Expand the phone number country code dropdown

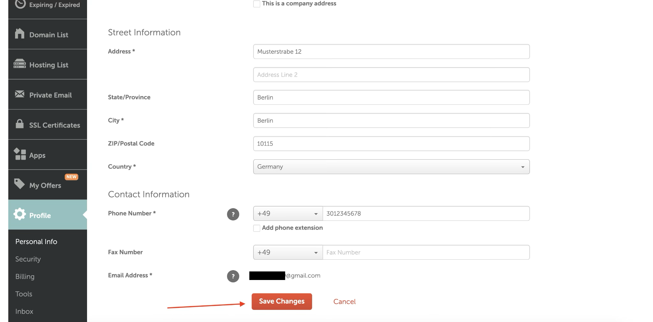click(x=288, y=213)
